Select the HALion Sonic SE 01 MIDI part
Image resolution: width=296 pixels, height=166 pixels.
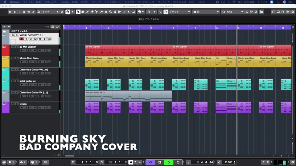tap(129, 96)
